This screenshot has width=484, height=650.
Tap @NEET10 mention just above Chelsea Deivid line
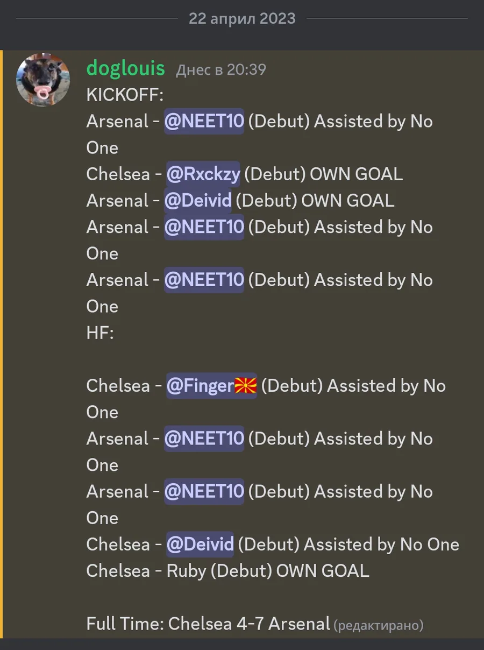tap(204, 491)
